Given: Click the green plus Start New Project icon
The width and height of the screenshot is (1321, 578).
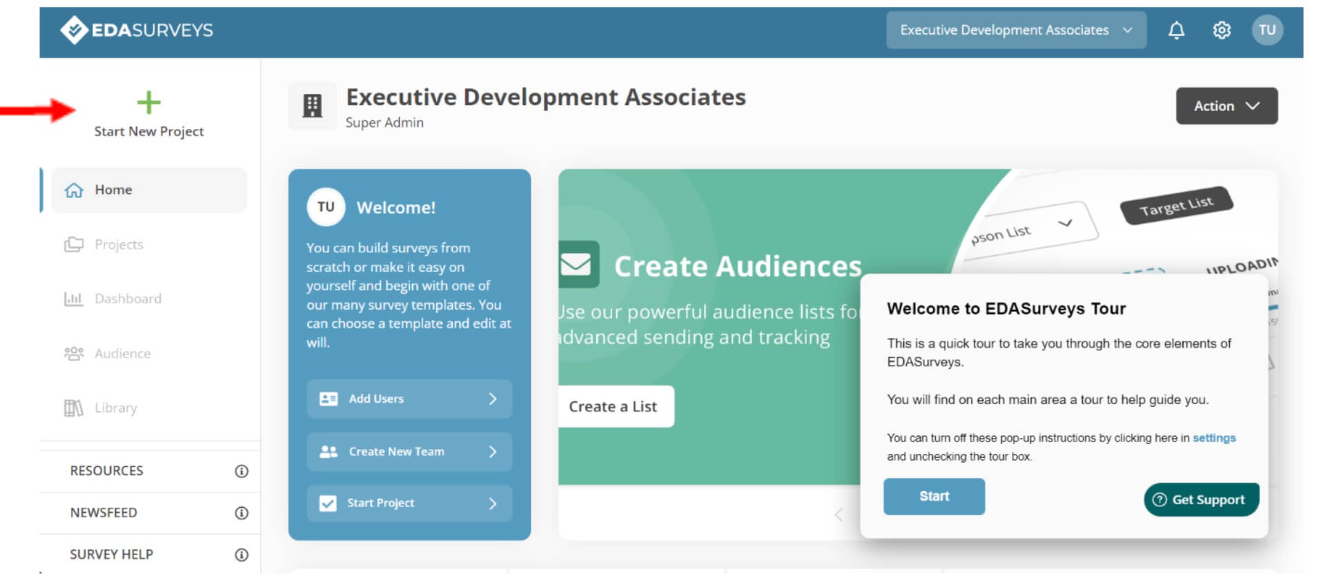Looking at the screenshot, I should (x=148, y=103).
